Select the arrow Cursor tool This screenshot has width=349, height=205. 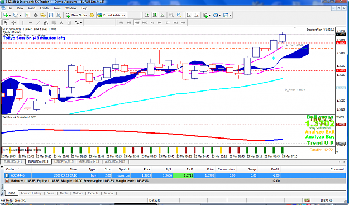pos(6,22)
